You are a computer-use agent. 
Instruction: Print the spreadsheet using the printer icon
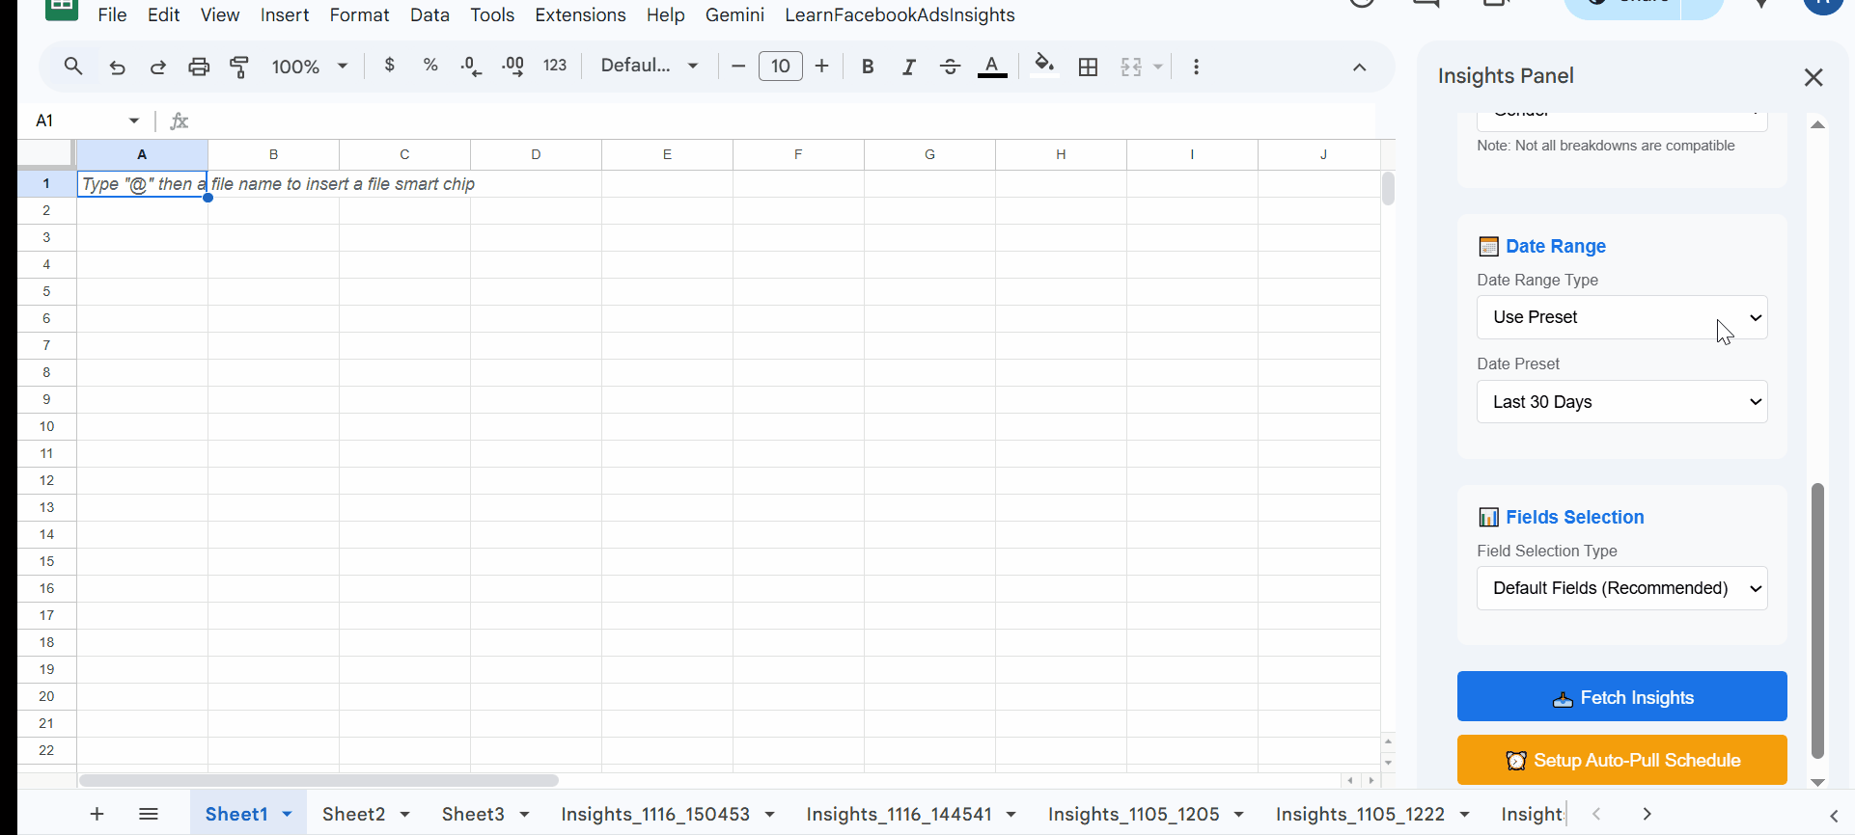199,67
